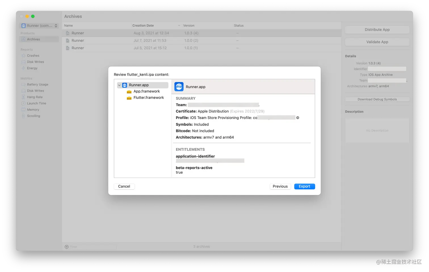Select the Runner archive from Jul 7, 2021
Viewport: 429px width, 272px height.
coord(201,41)
